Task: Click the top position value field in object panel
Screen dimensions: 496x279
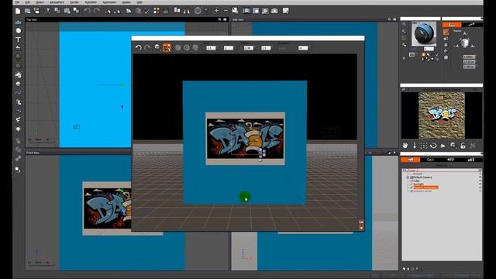Action: tap(469, 57)
